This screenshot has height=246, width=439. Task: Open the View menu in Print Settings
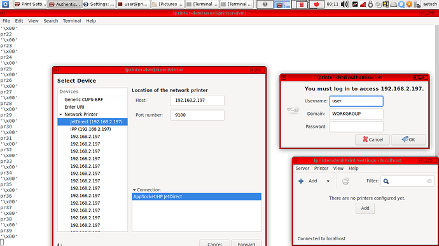pos(338,168)
